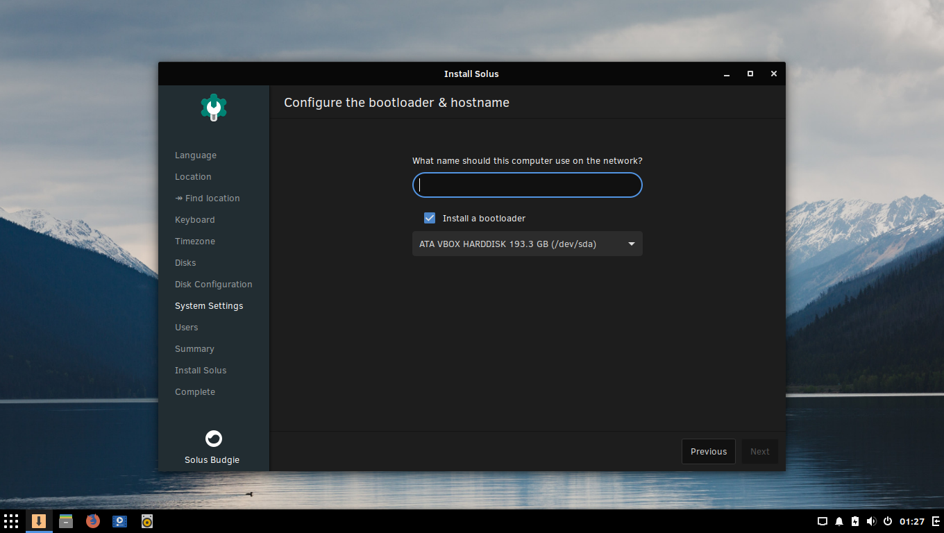Click the 'What name should this computer use' label

pos(528,160)
